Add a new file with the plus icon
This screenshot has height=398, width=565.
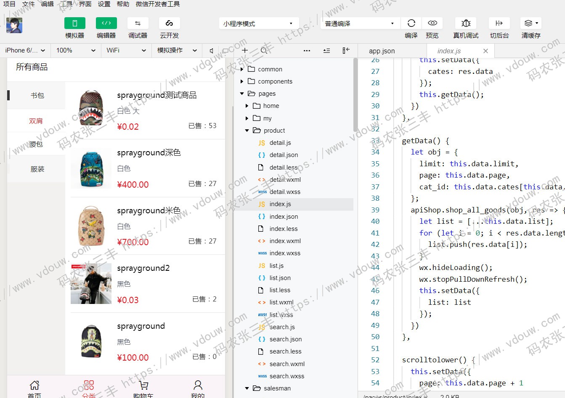coord(245,50)
